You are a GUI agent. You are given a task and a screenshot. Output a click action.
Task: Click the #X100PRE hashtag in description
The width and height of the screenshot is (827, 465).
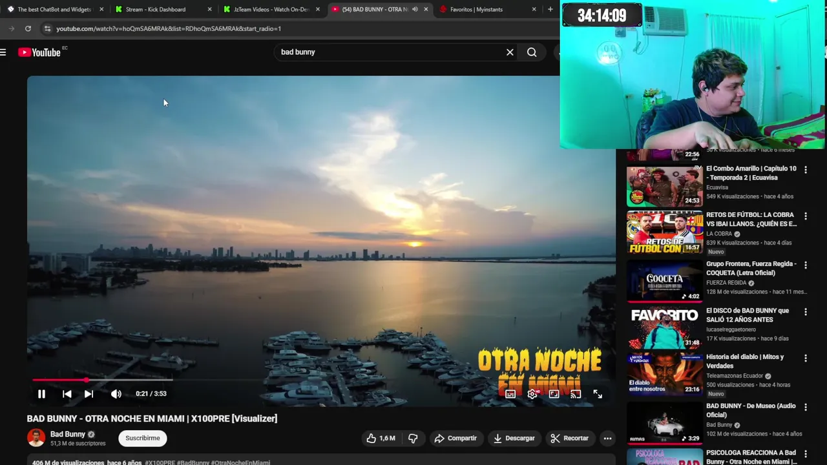(160, 462)
